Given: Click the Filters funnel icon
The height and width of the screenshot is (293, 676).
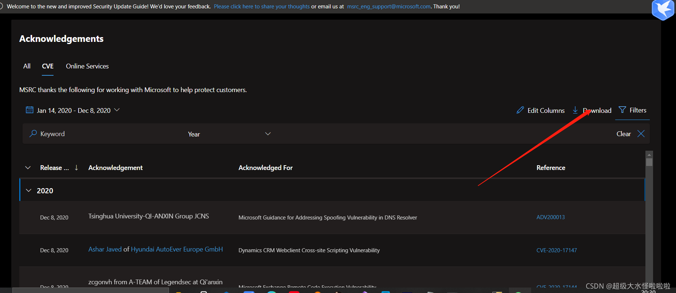Looking at the screenshot, I should point(622,110).
